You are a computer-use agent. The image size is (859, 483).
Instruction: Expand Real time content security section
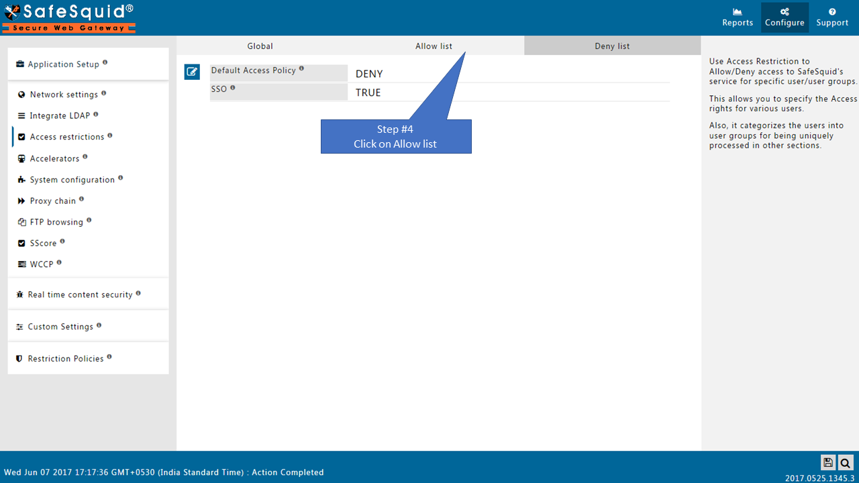pos(80,294)
